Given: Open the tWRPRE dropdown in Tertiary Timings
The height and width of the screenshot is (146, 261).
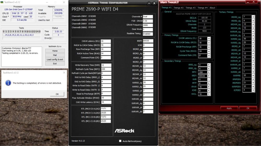Looking at the screenshot, I should (253, 75).
